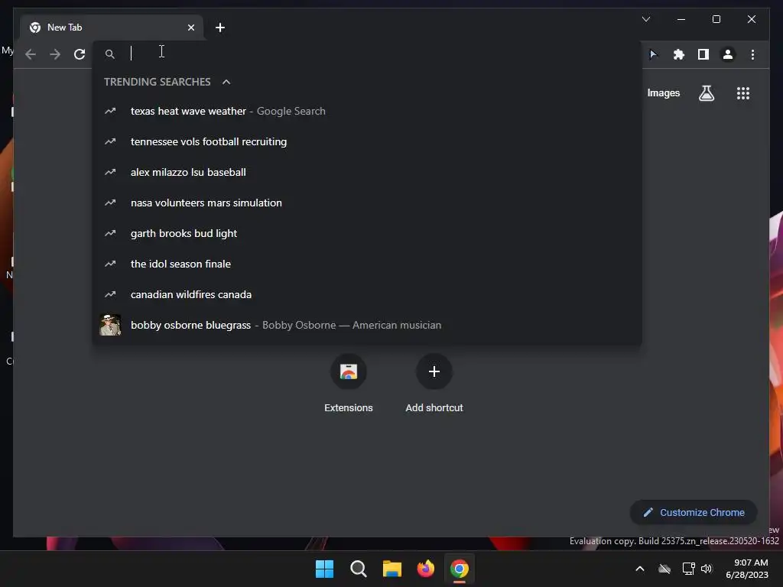Open Windows taskbar search
Screen dimensions: 783x587
358,569
